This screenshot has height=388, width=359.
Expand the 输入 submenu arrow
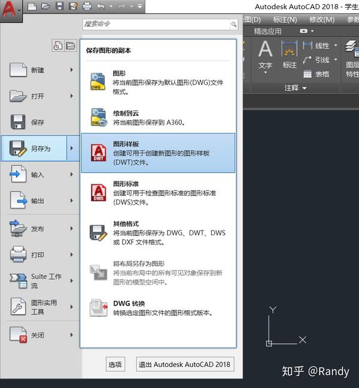(x=71, y=174)
